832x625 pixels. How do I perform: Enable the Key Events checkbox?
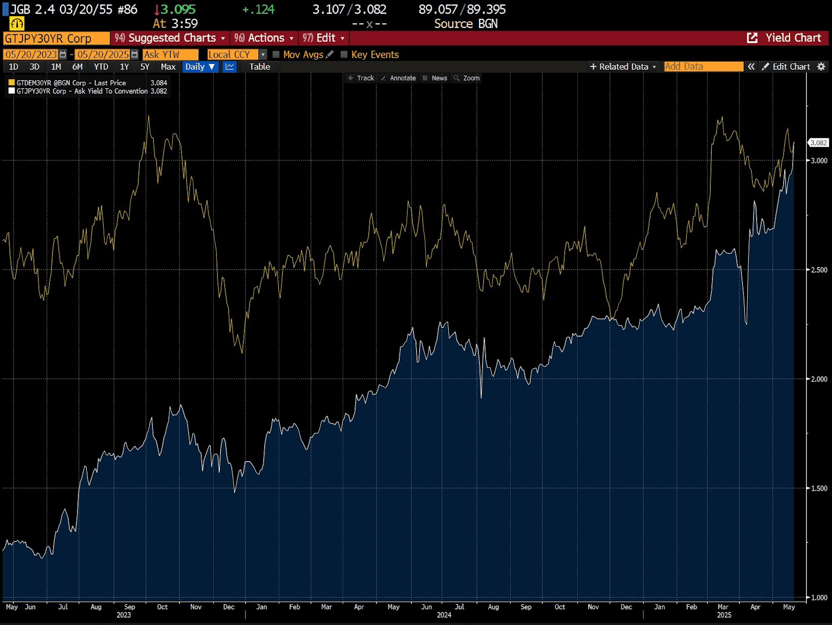click(x=344, y=54)
